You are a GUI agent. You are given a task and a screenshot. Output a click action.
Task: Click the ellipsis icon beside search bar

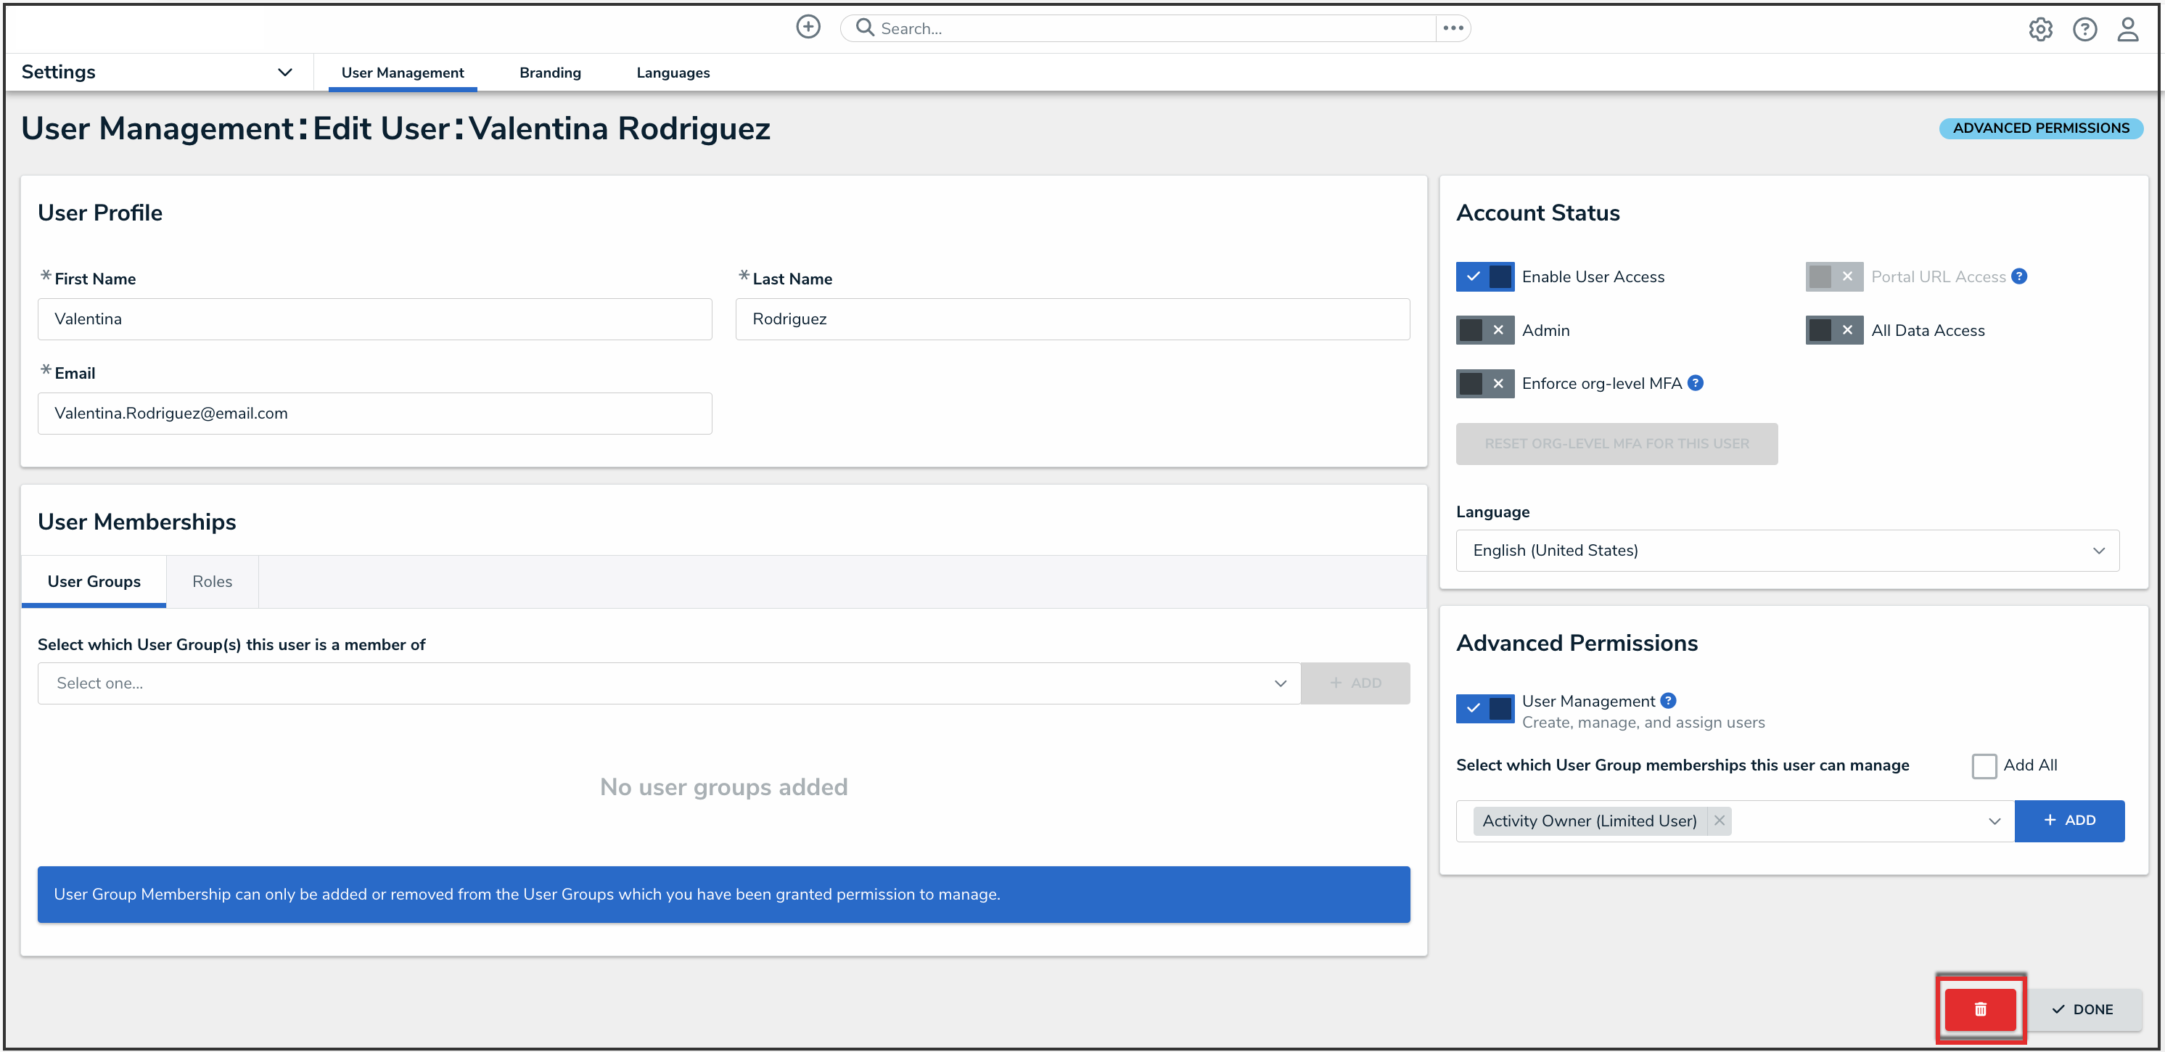(1453, 28)
